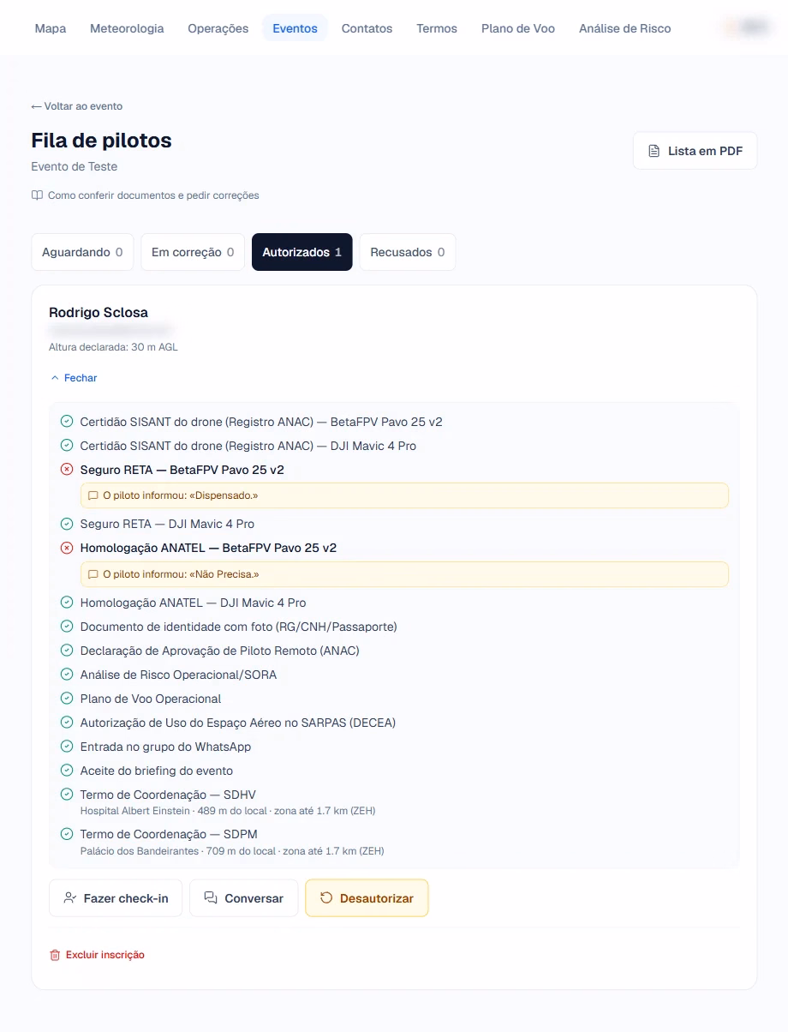Click the Lista em PDF button
The image size is (788, 1032).
click(x=695, y=151)
